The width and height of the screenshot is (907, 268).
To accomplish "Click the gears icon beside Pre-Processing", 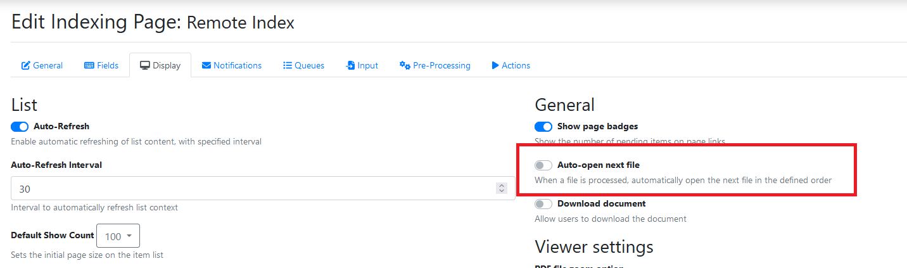I will pyautogui.click(x=405, y=66).
